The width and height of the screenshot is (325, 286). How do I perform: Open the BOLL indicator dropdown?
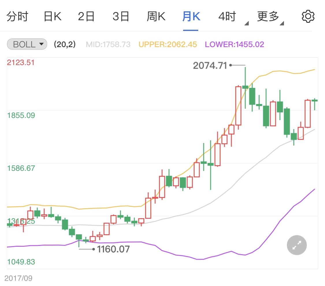tap(27, 44)
